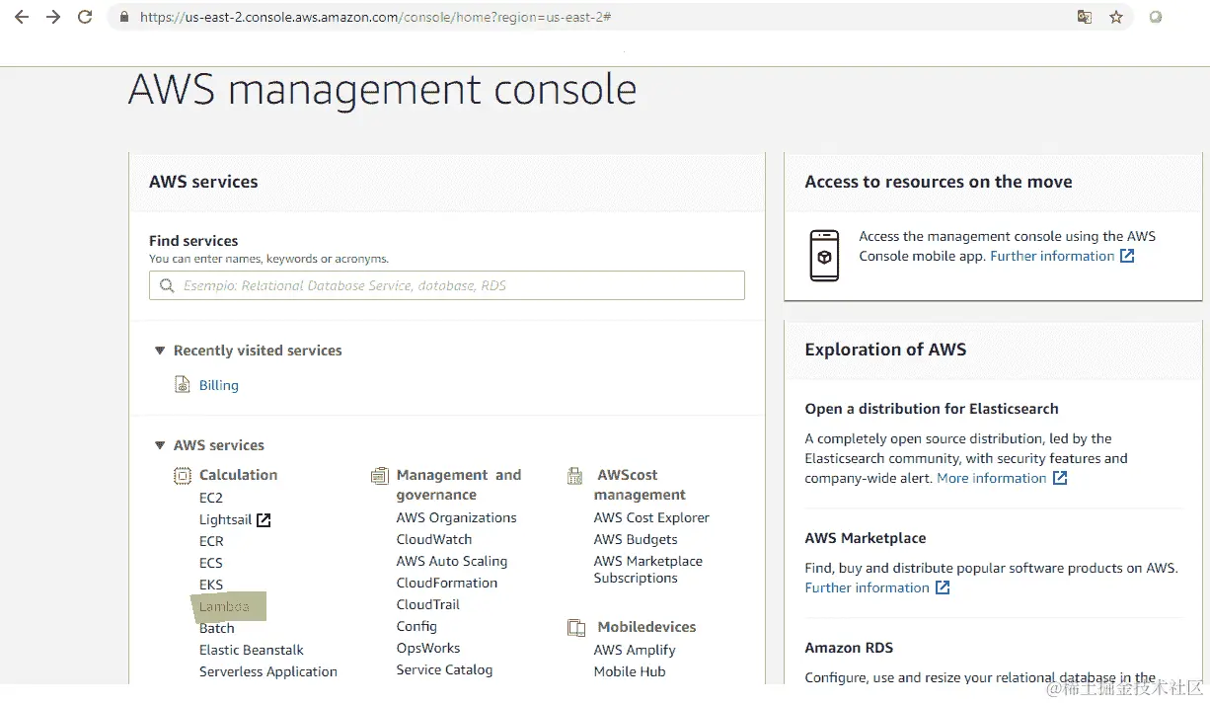Screen dimensions: 1210x704
Task: Click the Management and governance heading
Action: (x=459, y=485)
